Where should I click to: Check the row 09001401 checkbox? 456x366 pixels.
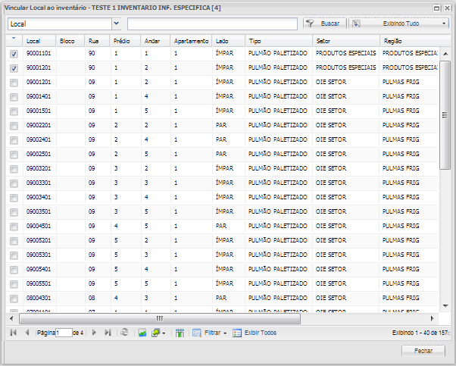[x=14, y=97]
